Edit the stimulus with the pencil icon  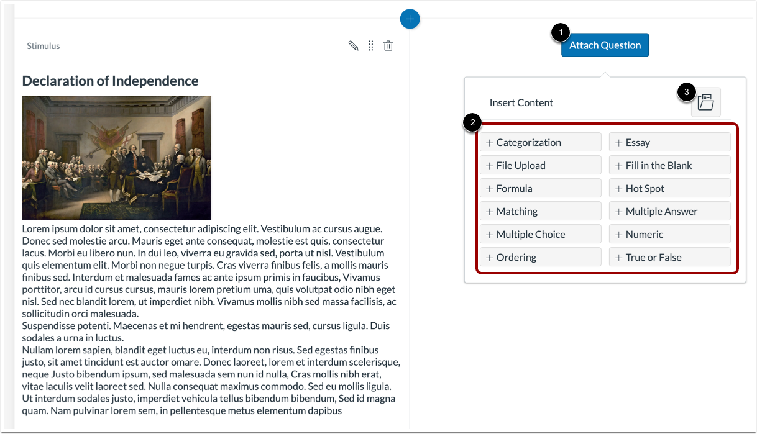pos(354,46)
